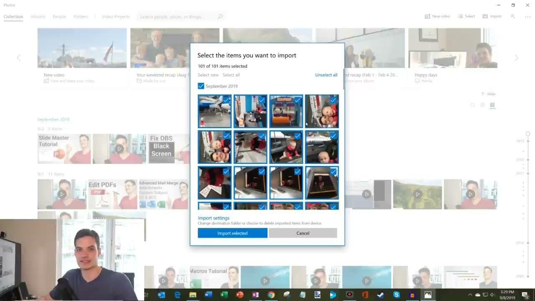Launch Microsoft Edge from the taskbar
The image size is (535, 301).
click(x=177, y=295)
